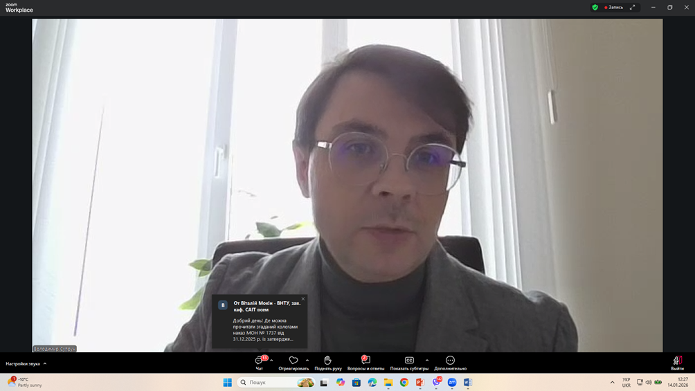
Task: Show hidden system tray icons
Action: click(x=612, y=382)
